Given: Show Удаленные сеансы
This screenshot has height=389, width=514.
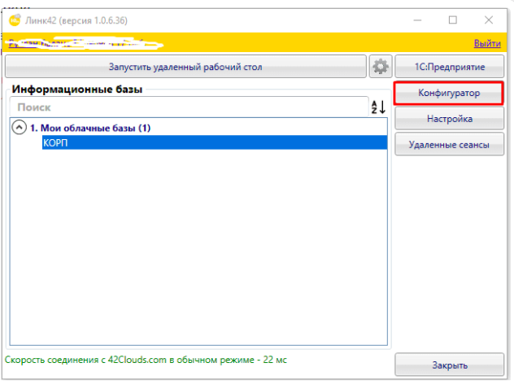Looking at the screenshot, I should tap(450, 144).
